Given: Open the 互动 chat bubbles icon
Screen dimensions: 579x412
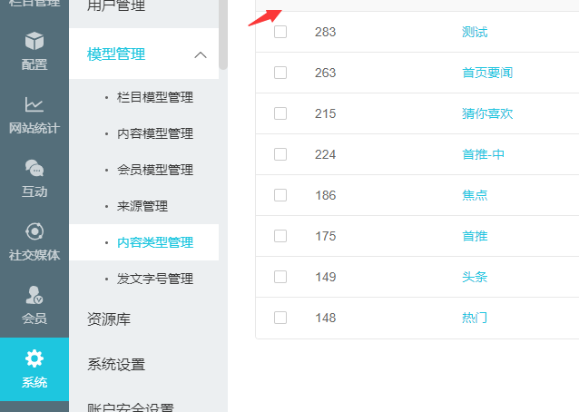Looking at the screenshot, I should coord(34,169).
